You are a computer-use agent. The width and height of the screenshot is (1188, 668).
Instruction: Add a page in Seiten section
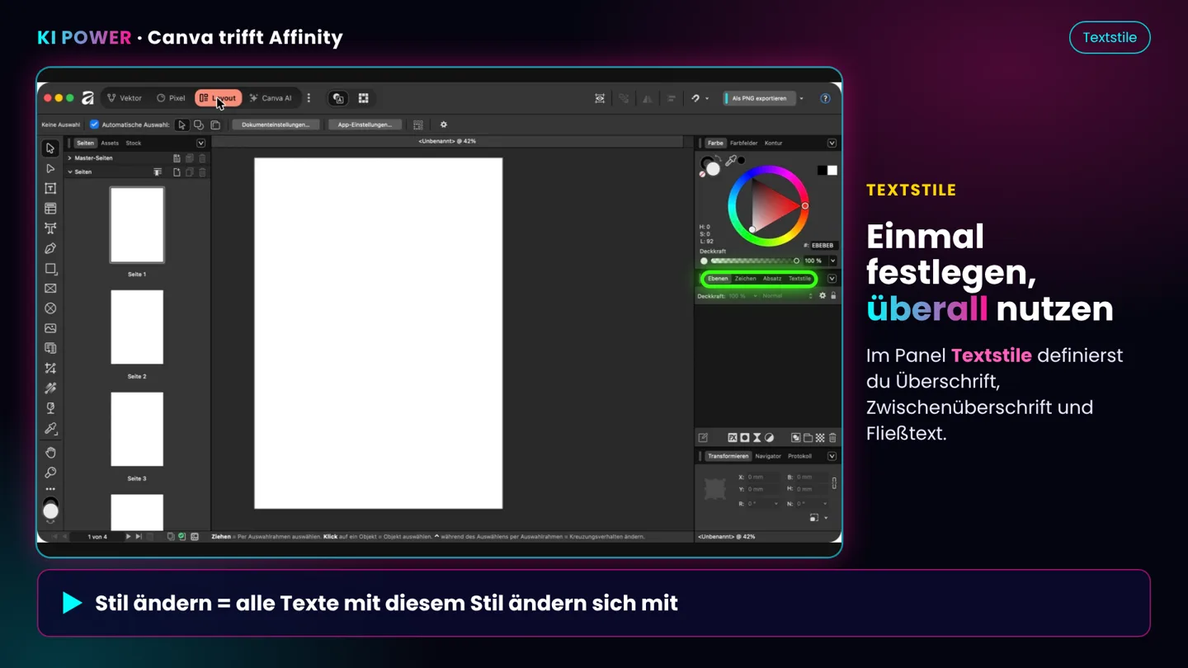(x=177, y=172)
